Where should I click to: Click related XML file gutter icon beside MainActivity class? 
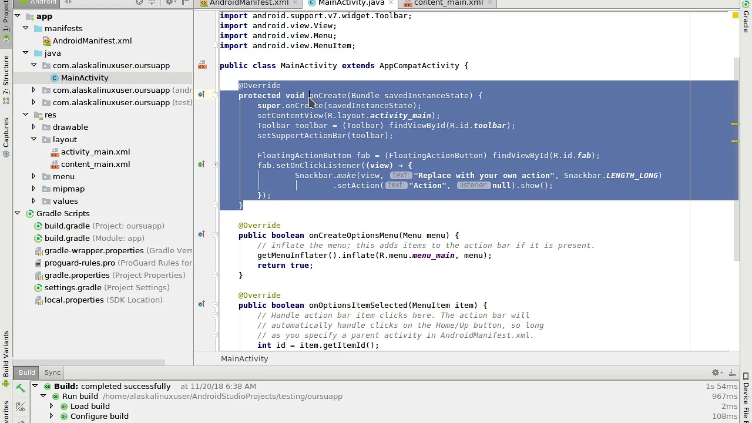click(202, 65)
